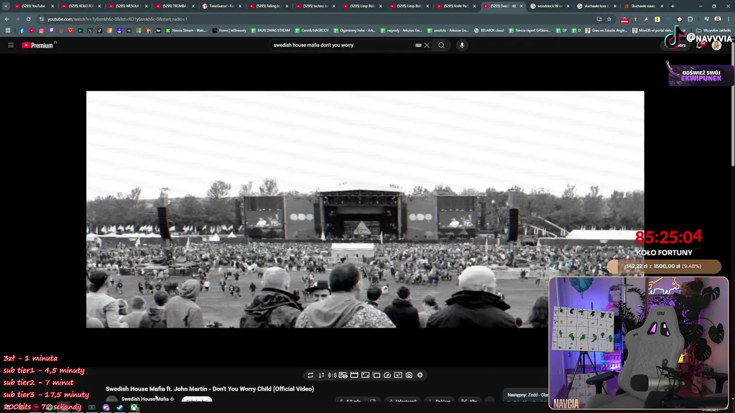735x413 pixels.
Task: Reload the page with refresh button
Action: point(28,19)
